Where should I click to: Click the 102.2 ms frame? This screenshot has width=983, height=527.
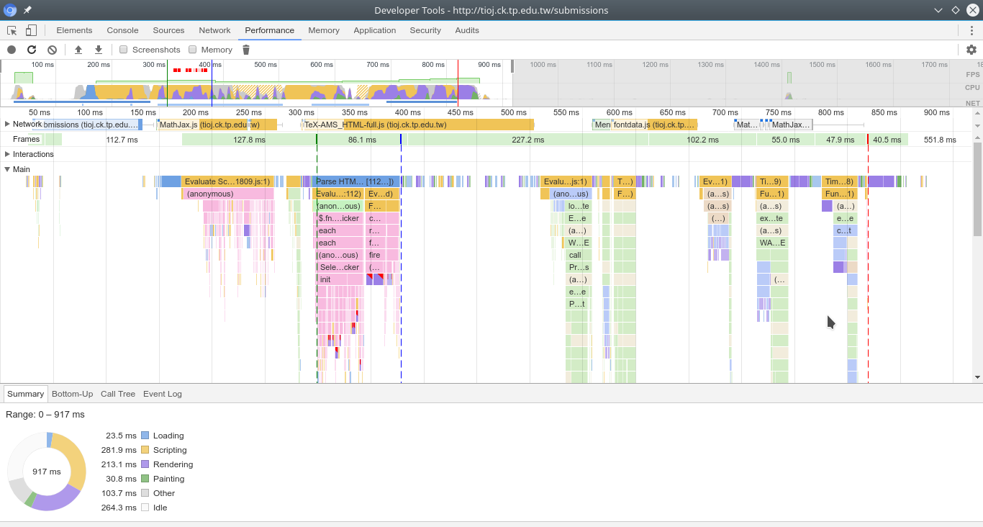coord(702,140)
